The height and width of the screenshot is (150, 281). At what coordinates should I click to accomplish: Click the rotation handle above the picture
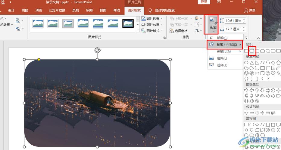coord(97,50)
